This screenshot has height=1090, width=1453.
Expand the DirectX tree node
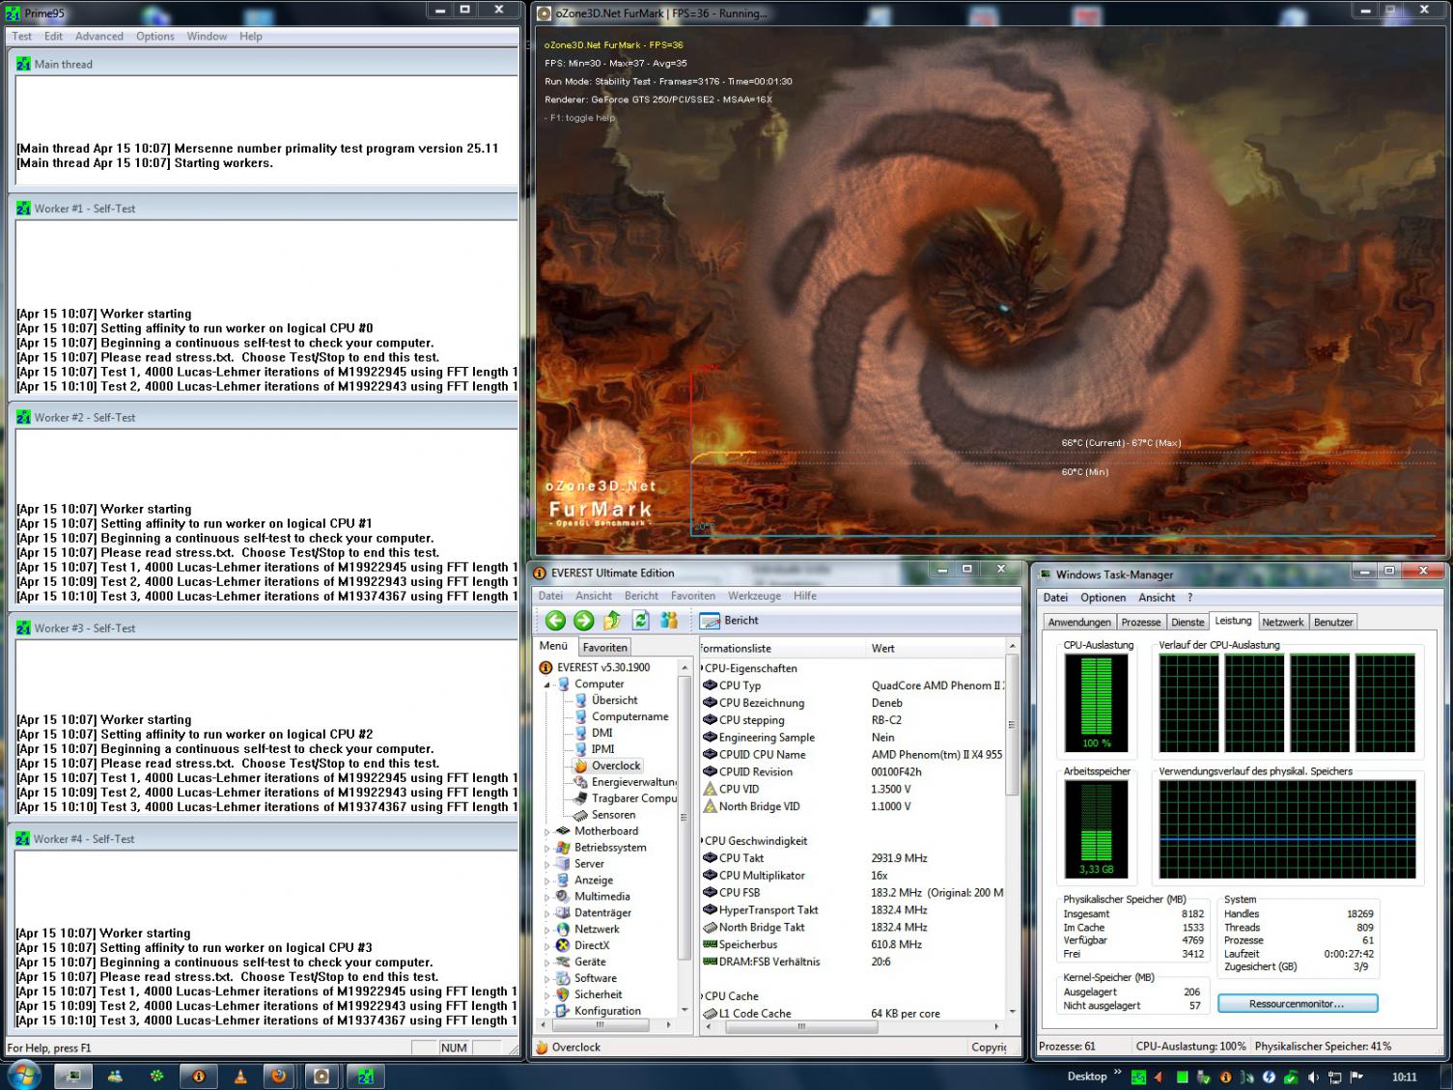point(547,946)
